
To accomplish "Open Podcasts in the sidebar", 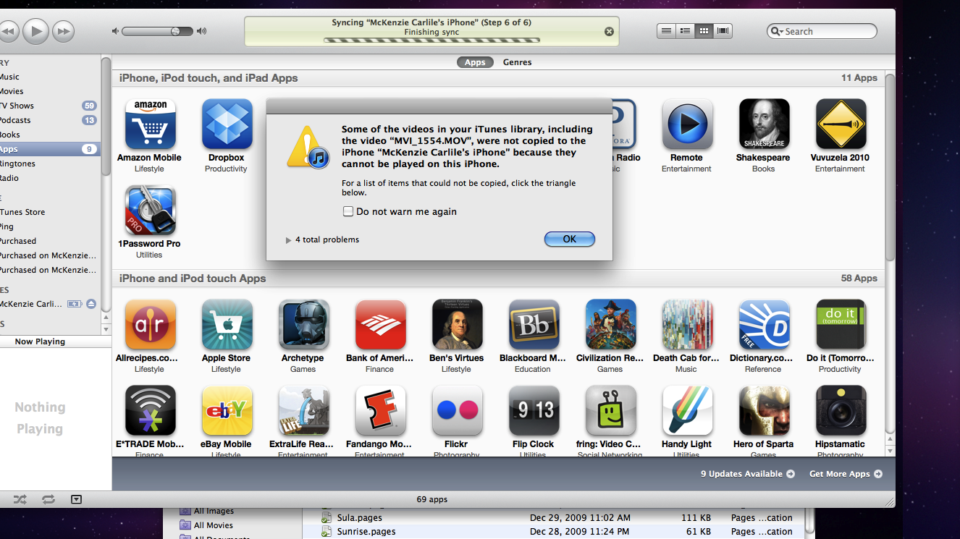I will point(49,120).
